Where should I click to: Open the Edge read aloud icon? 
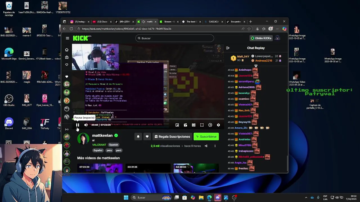click(243, 29)
